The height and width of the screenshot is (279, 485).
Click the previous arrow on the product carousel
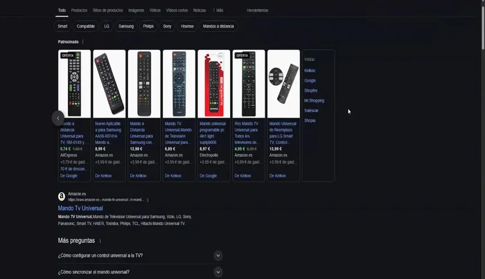tap(58, 118)
